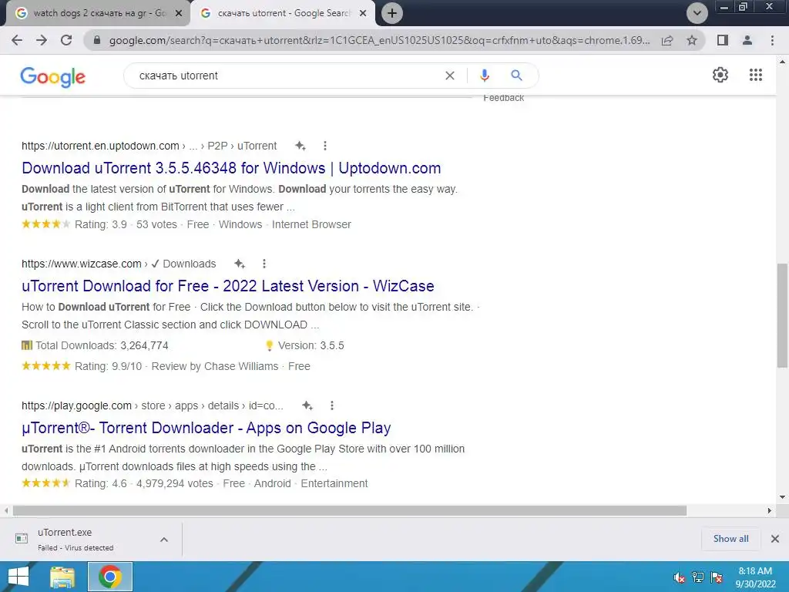Click the horizontal scrollbar thumb
Image resolution: width=789 pixels, height=592 pixels.
click(350, 510)
